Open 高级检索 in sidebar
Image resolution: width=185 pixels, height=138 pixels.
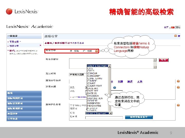click(x=14, y=46)
